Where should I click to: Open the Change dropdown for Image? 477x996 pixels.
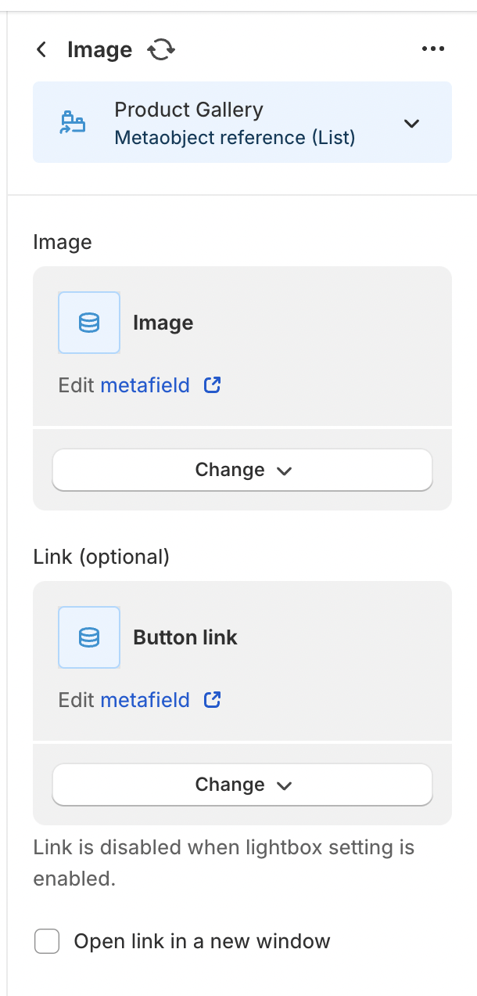(242, 470)
